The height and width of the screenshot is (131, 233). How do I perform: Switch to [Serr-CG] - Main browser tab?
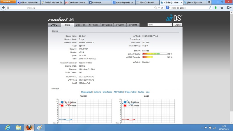pyautogui.click(x=195, y=3)
